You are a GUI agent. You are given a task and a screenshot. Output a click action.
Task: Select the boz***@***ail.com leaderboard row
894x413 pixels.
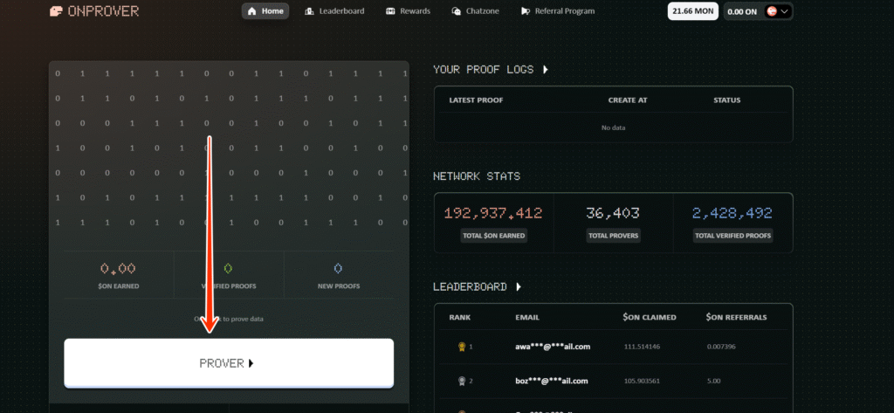[x=614, y=381]
